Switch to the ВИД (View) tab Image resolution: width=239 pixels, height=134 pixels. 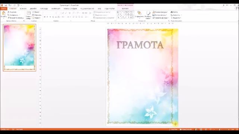coord(99,9)
